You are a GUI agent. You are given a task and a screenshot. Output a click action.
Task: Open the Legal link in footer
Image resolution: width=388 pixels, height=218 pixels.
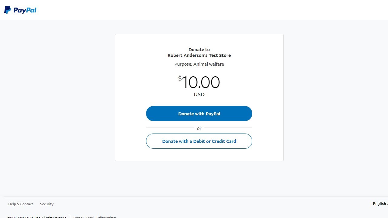tap(90, 217)
